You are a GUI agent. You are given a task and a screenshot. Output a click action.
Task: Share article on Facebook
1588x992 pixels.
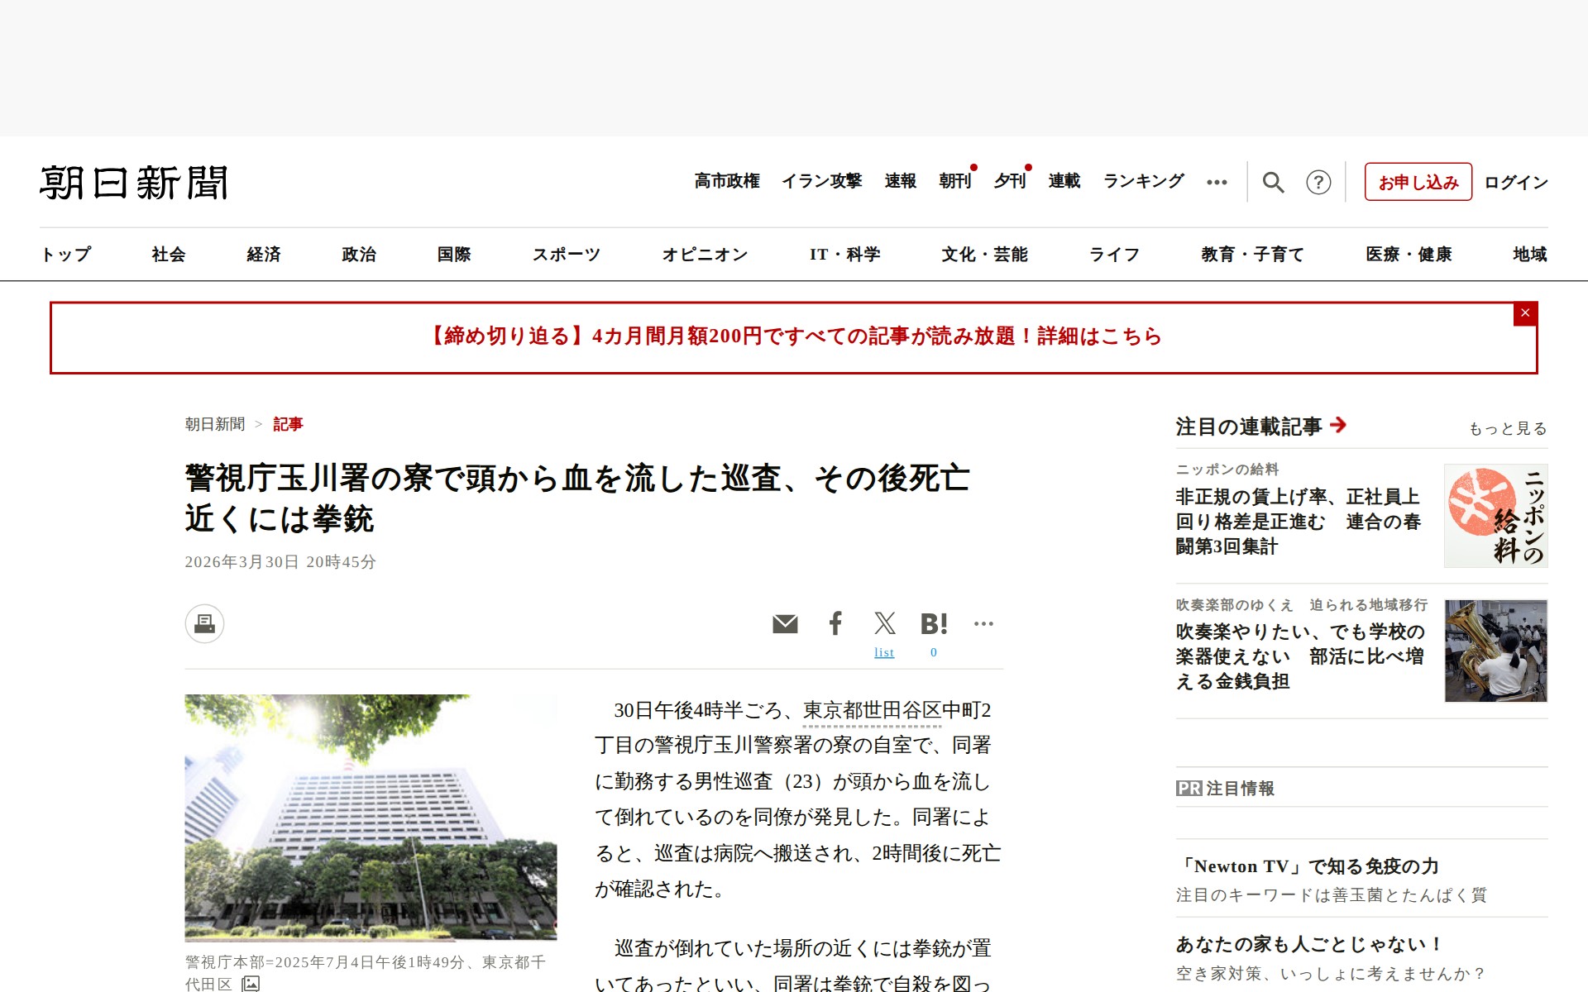[835, 623]
